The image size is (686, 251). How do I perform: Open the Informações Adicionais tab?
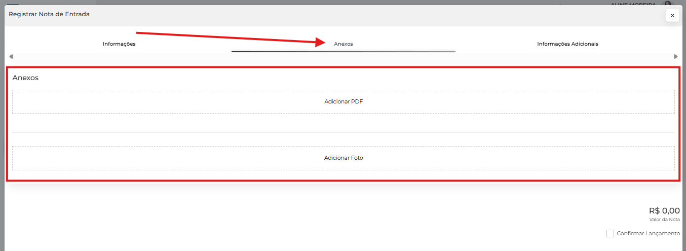pos(567,44)
